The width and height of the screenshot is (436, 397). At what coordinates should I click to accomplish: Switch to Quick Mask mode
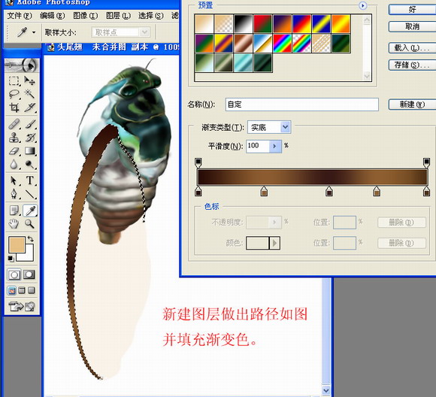point(29,275)
